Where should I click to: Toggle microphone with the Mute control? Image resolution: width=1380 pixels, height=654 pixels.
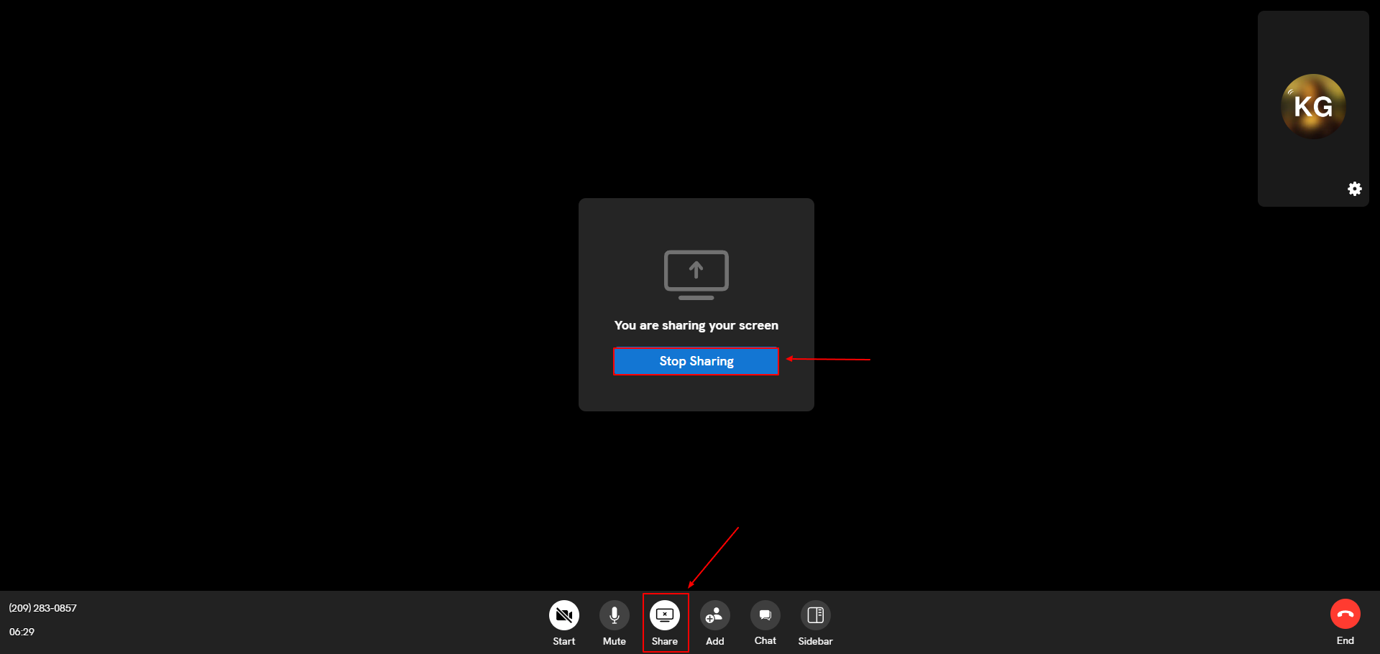(614, 615)
